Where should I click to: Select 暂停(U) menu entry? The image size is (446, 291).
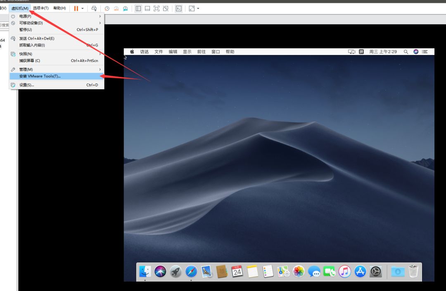(x=57, y=30)
